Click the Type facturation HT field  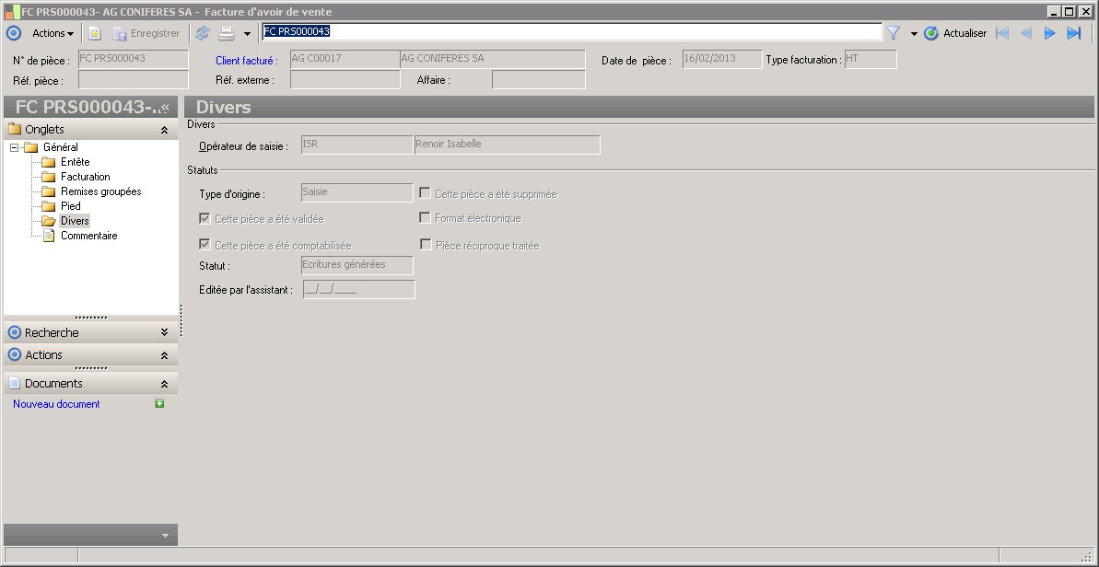pyautogui.click(x=871, y=60)
